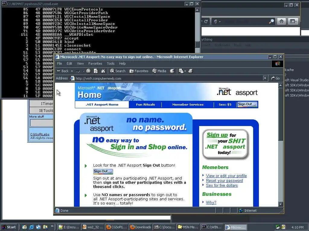Click the IE page scrollbar up arrow

tap(281, 85)
